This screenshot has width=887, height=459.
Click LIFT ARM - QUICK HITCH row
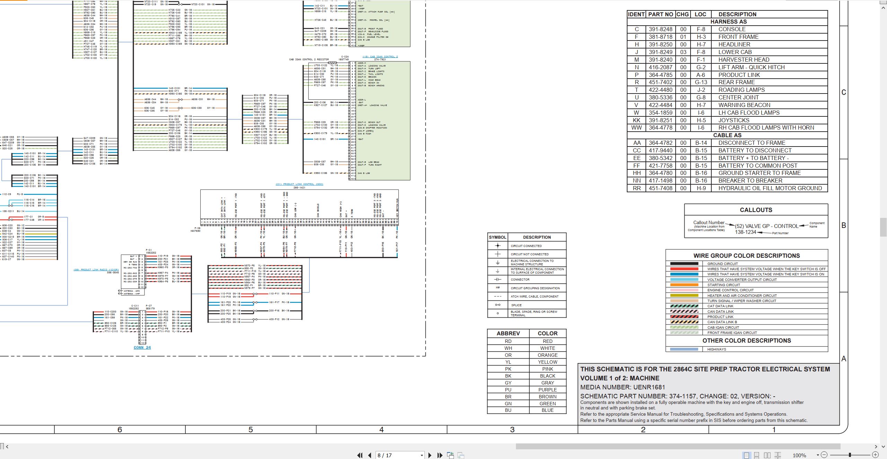(x=727, y=67)
